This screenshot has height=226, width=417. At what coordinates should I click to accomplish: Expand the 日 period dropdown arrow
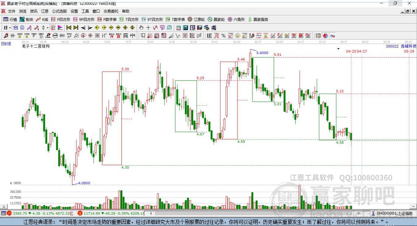click(x=10, y=28)
